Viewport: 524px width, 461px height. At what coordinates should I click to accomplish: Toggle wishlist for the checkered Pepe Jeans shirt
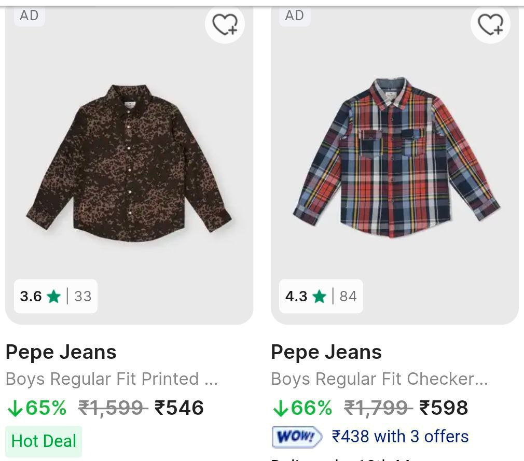[x=490, y=24]
